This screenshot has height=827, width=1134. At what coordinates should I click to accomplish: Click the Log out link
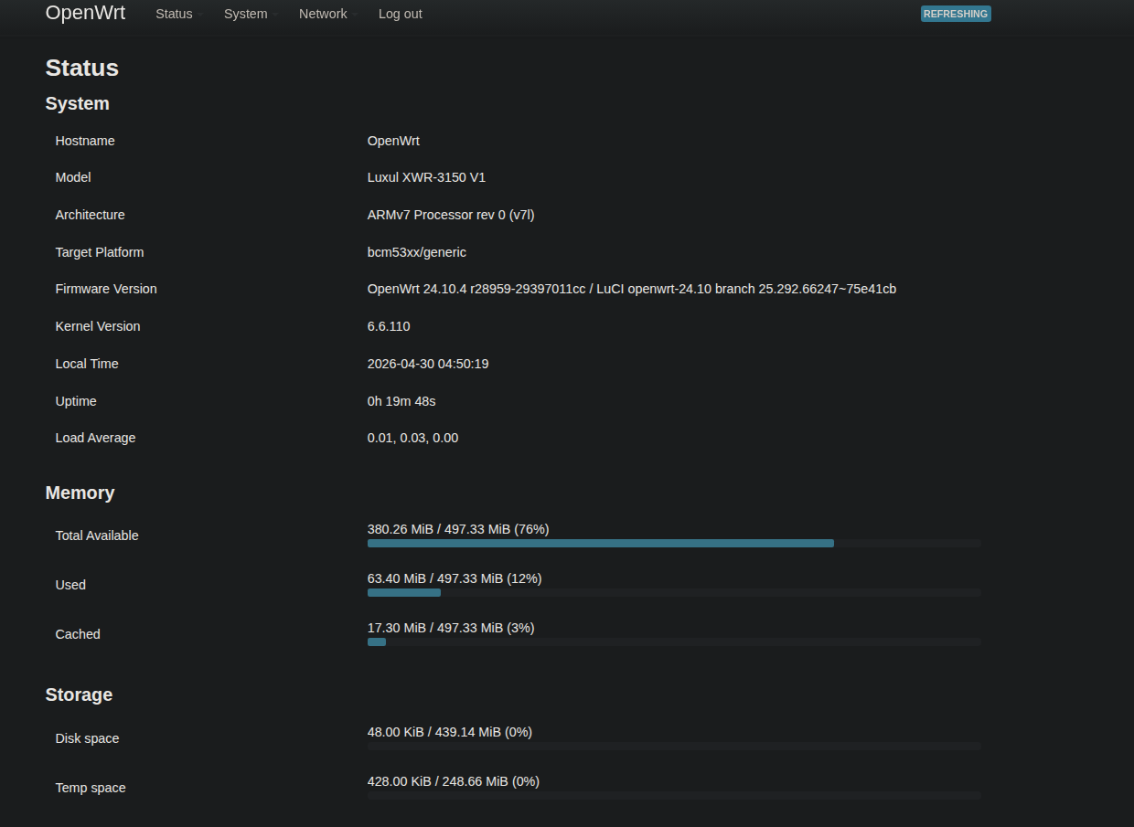[401, 14]
